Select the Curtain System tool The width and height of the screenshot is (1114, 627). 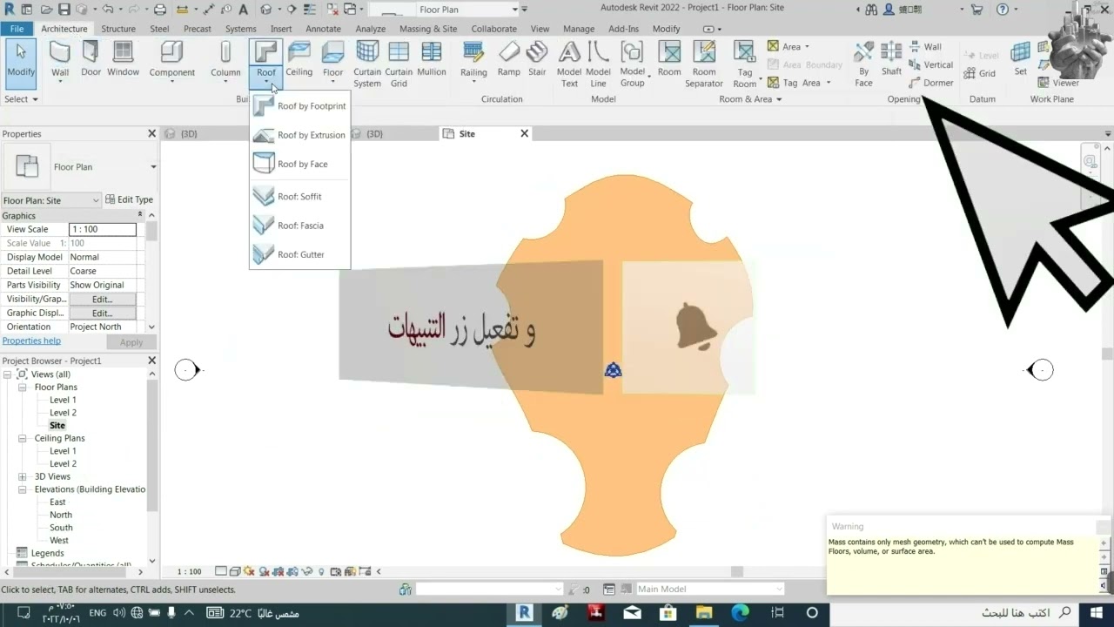[x=367, y=64]
